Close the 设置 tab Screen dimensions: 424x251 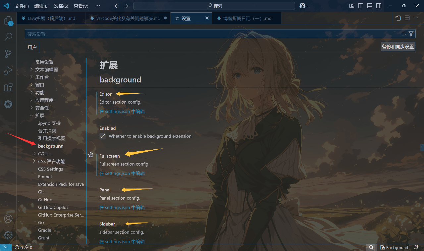click(207, 18)
